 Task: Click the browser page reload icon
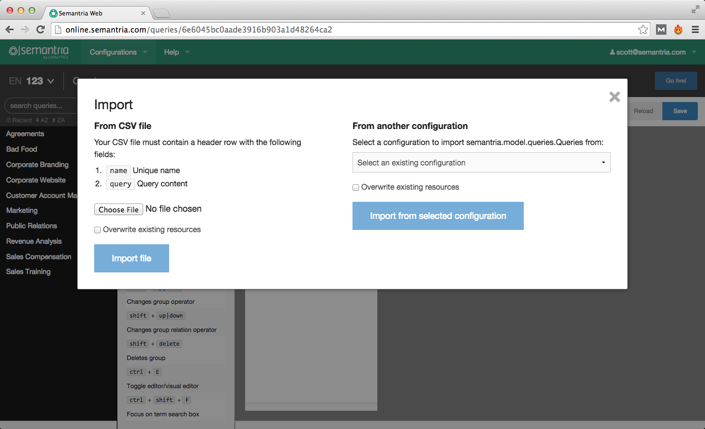[x=39, y=29]
